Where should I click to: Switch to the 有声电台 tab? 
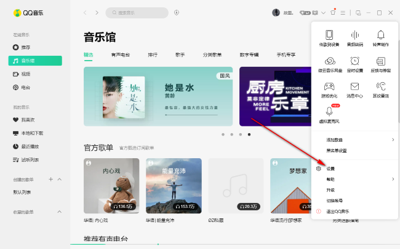(121, 55)
